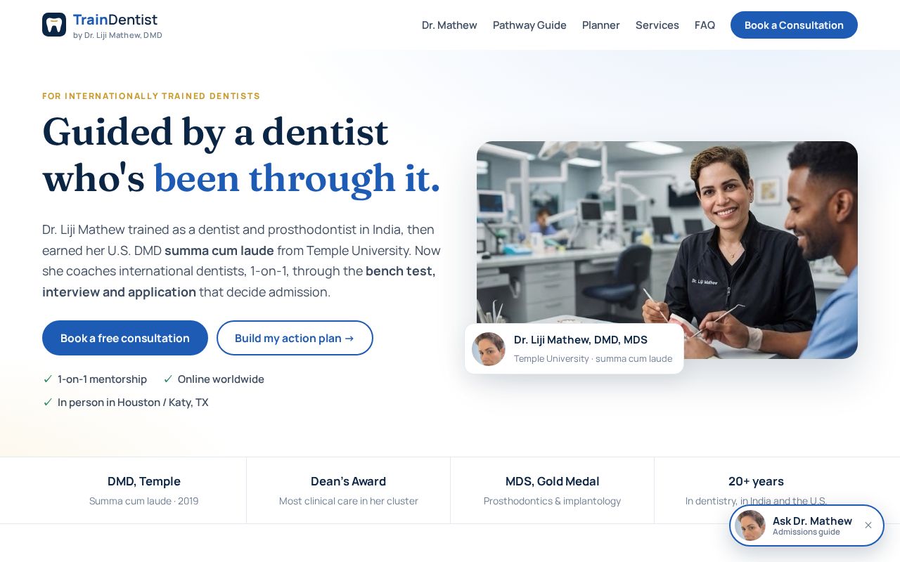Open the Ask Dr. Mathew chat widget
This screenshot has height=562, width=900.
[806, 525]
